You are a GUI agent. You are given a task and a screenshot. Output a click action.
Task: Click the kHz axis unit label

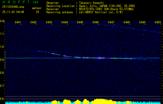(x=2, y=21)
